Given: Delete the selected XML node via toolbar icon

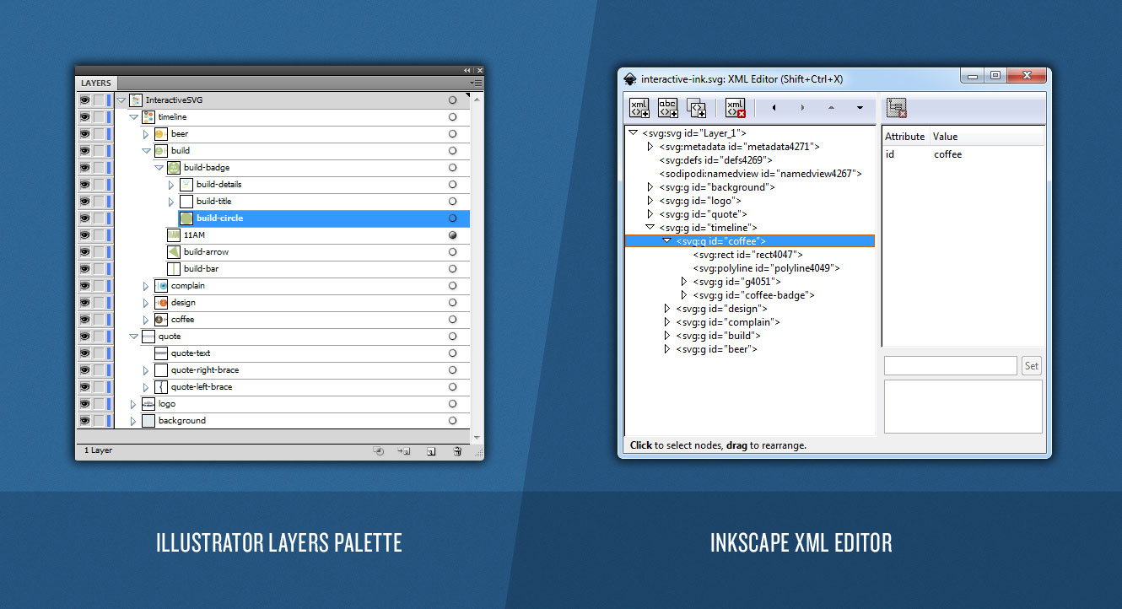Looking at the screenshot, I should tap(736, 108).
